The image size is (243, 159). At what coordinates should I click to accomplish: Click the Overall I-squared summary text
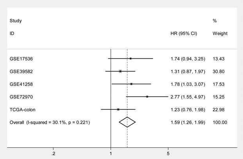point(50,122)
